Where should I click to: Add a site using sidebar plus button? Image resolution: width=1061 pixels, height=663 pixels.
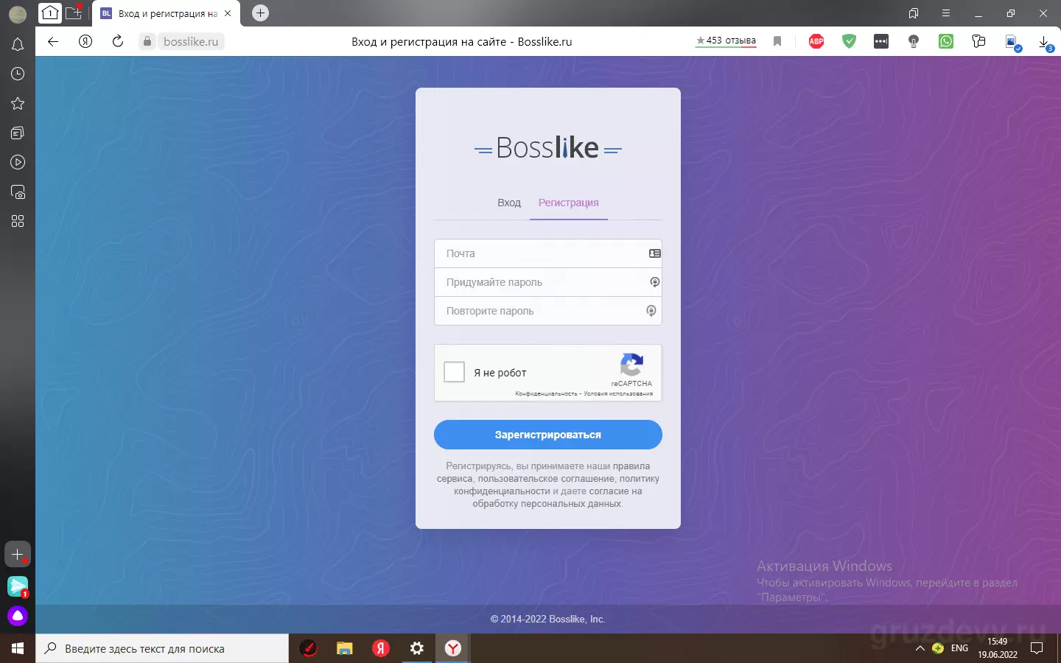coord(18,554)
